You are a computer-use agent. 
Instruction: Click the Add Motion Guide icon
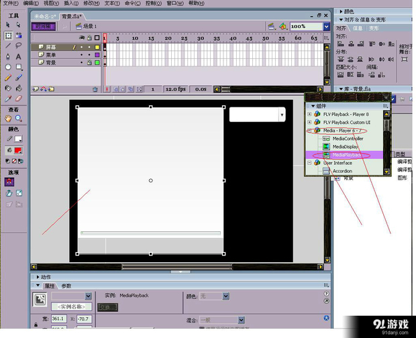click(43, 89)
